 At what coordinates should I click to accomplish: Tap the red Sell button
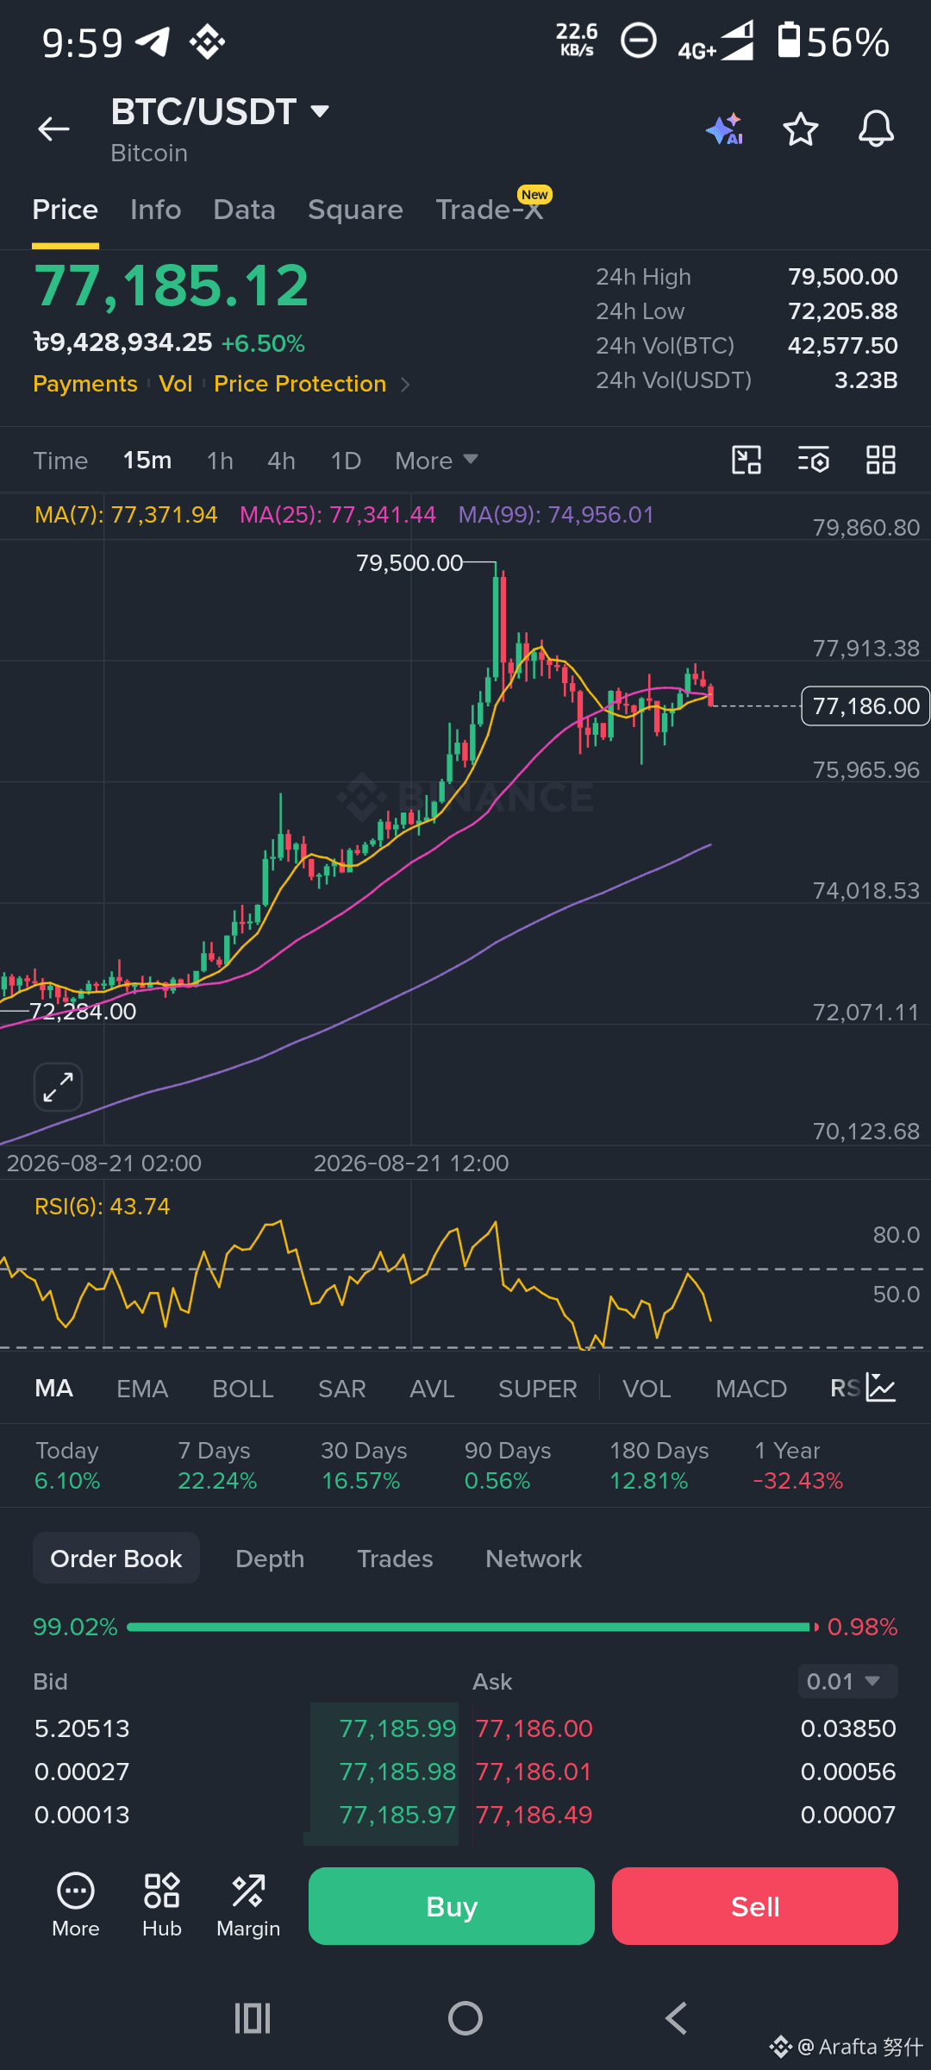coord(755,1906)
